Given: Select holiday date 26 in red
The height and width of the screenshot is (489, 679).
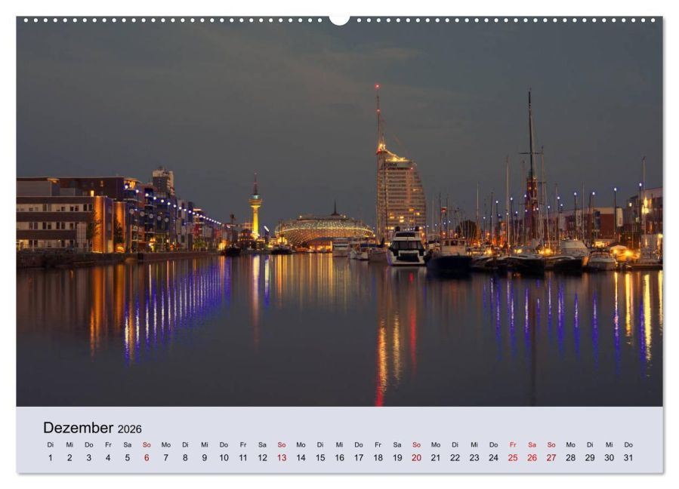Looking at the screenshot, I should (532, 457).
